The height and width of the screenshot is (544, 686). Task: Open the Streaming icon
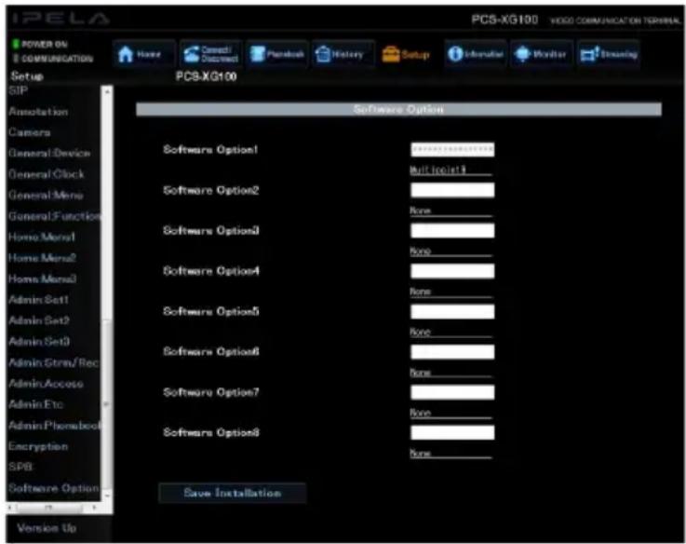589,54
